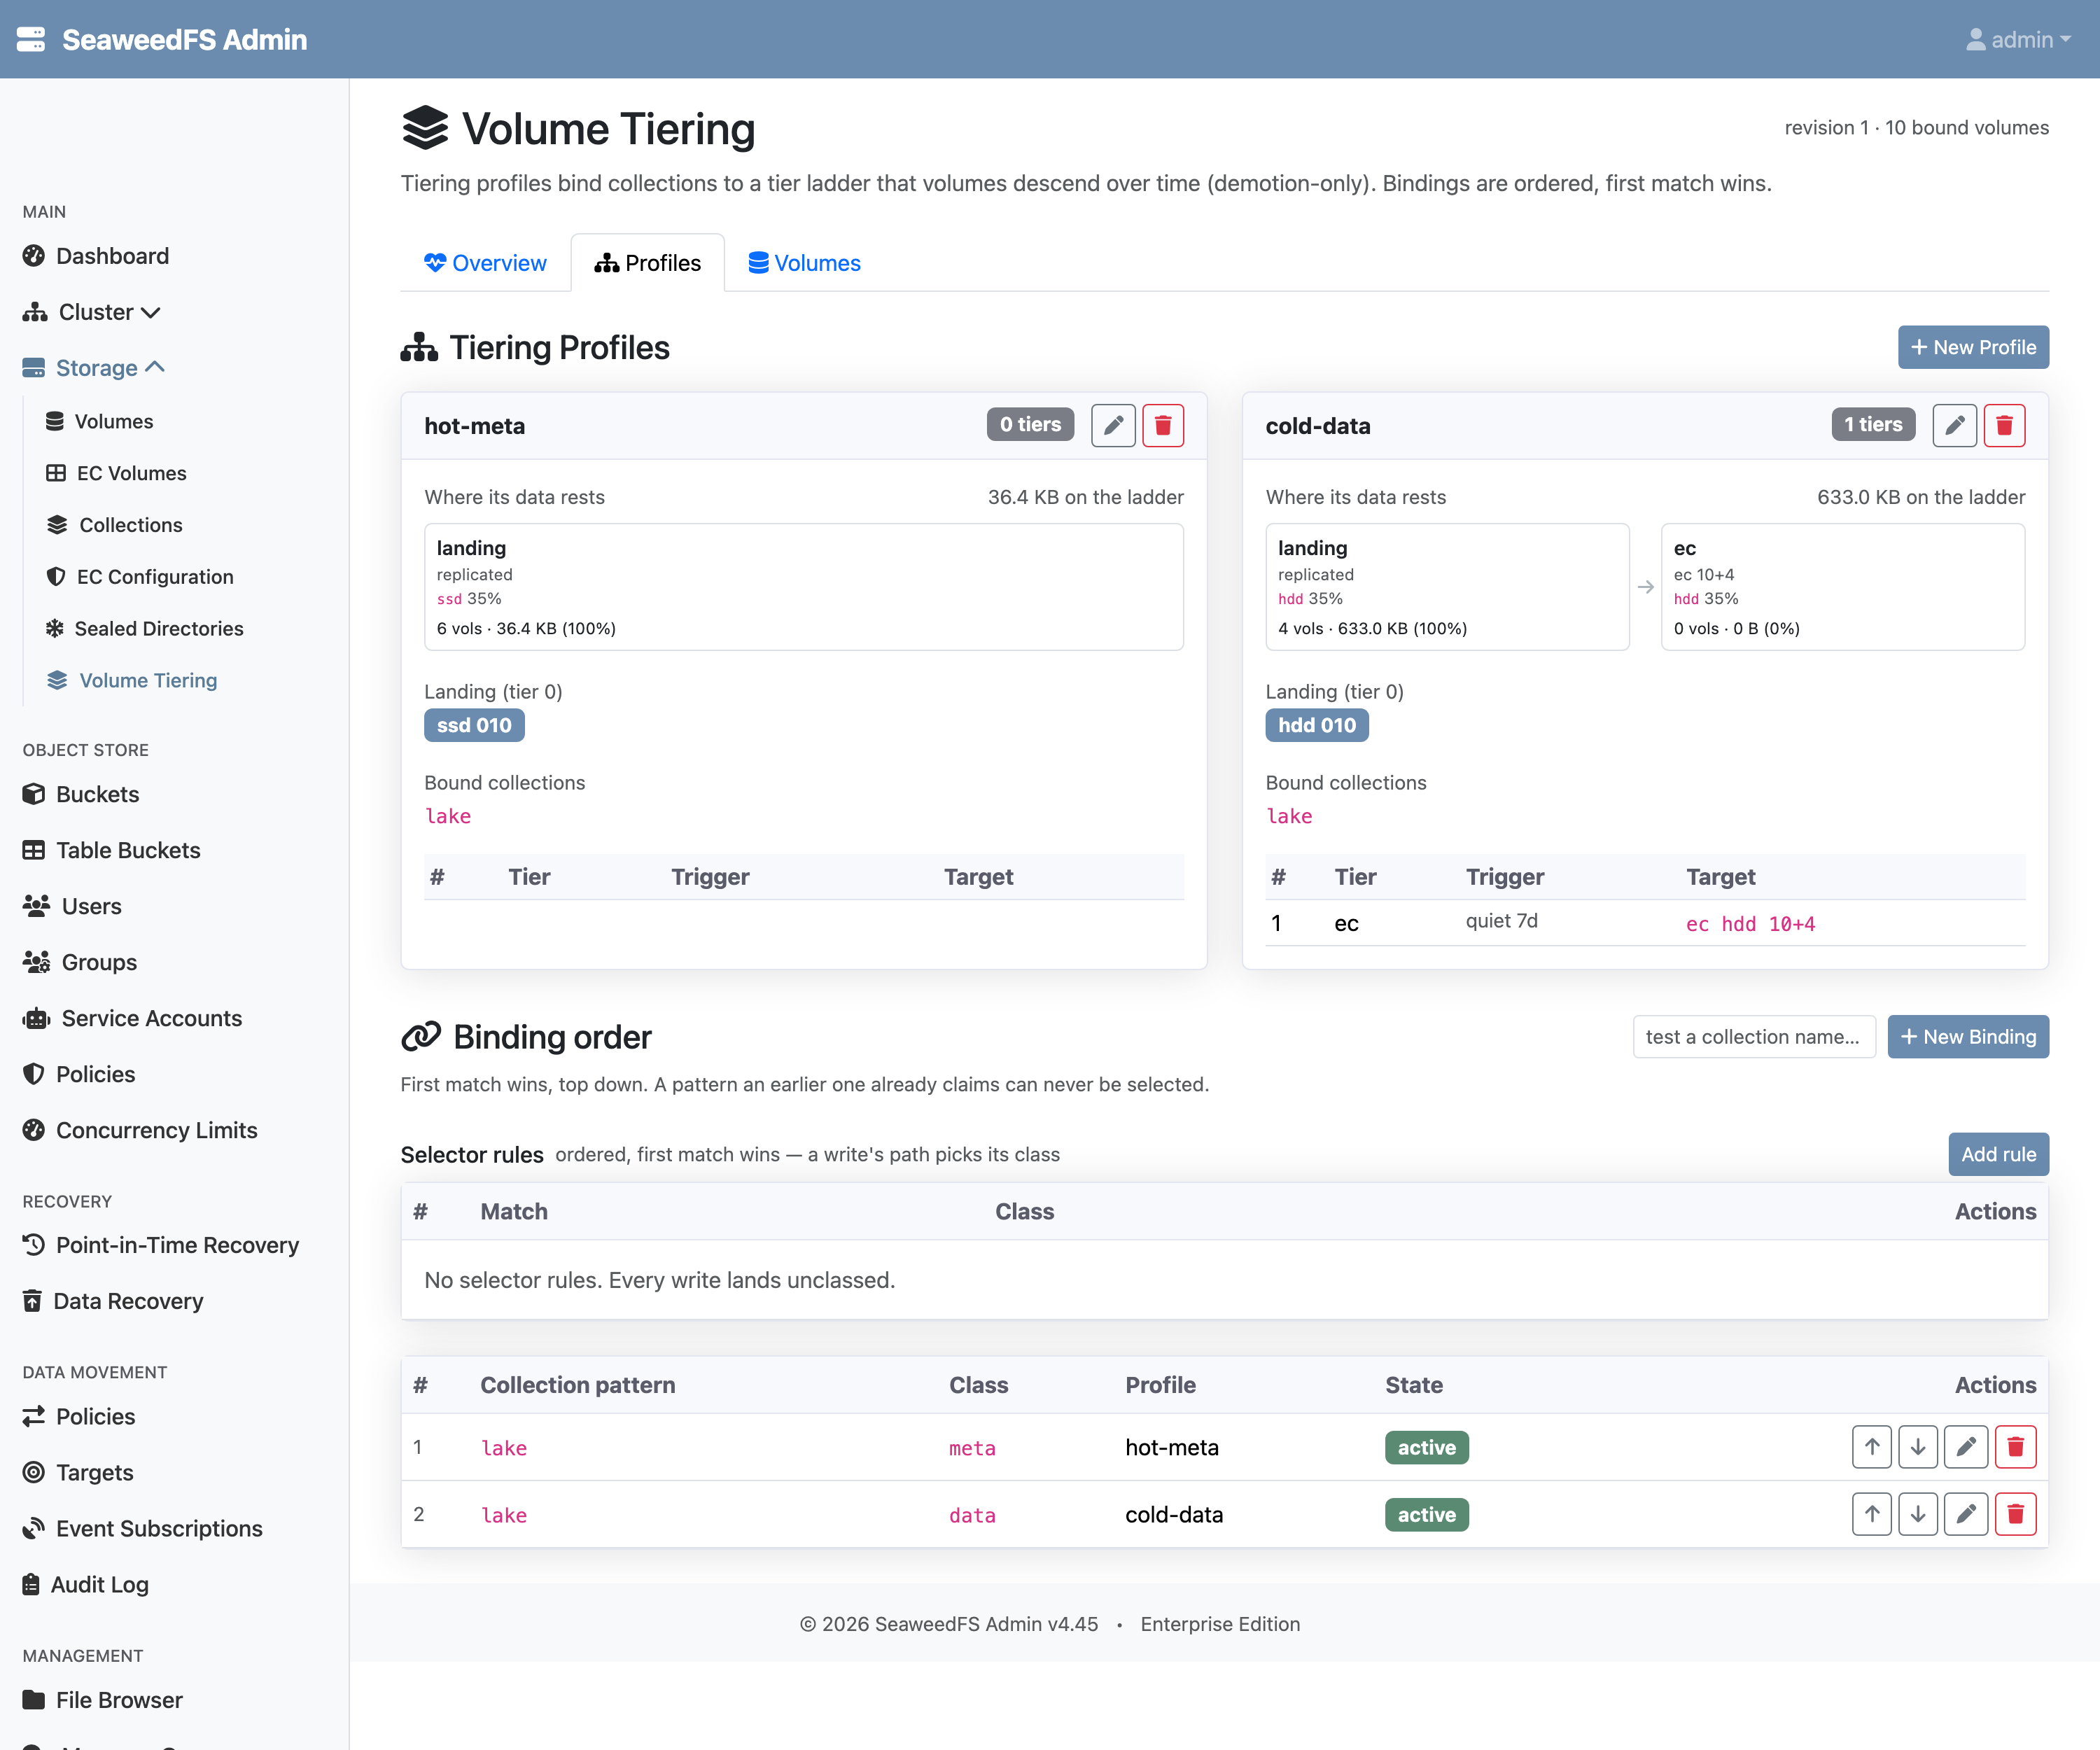Click the SeaweedFS Admin logo icon
This screenshot has height=1750, width=2100.
(x=31, y=39)
